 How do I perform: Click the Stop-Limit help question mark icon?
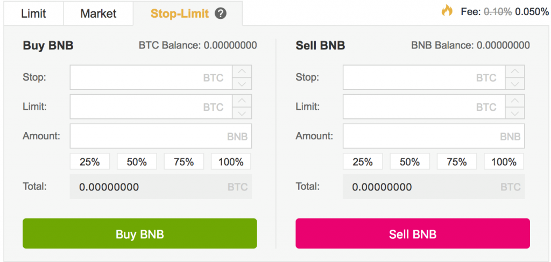(x=220, y=13)
